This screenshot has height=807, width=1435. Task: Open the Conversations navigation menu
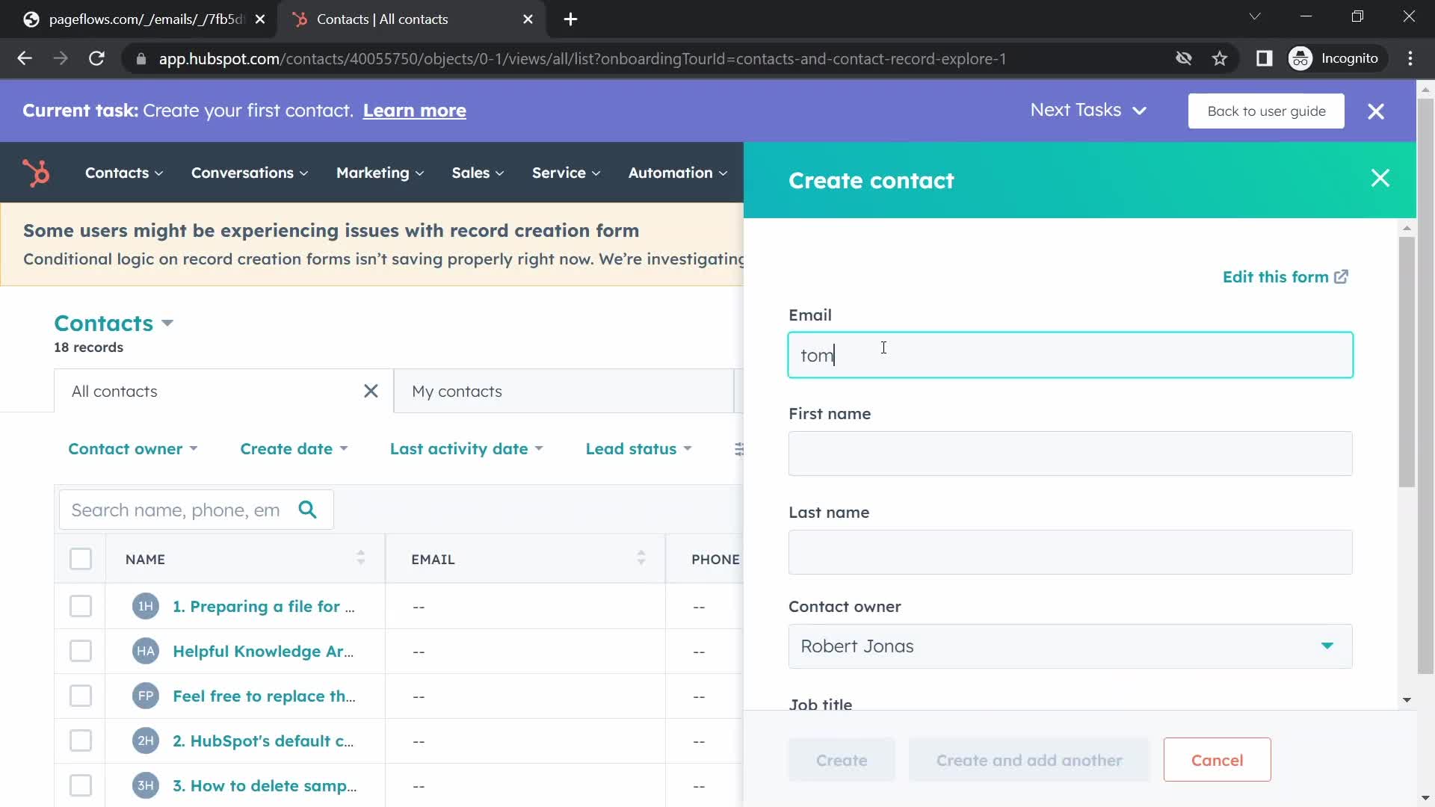(x=250, y=173)
